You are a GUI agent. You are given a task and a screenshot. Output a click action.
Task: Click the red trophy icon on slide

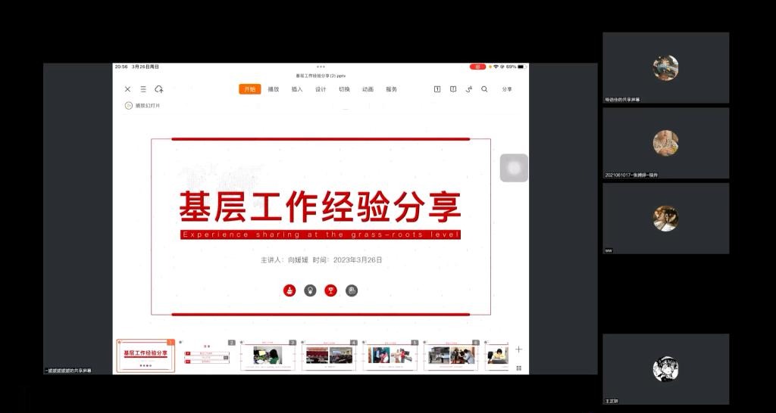coord(330,290)
